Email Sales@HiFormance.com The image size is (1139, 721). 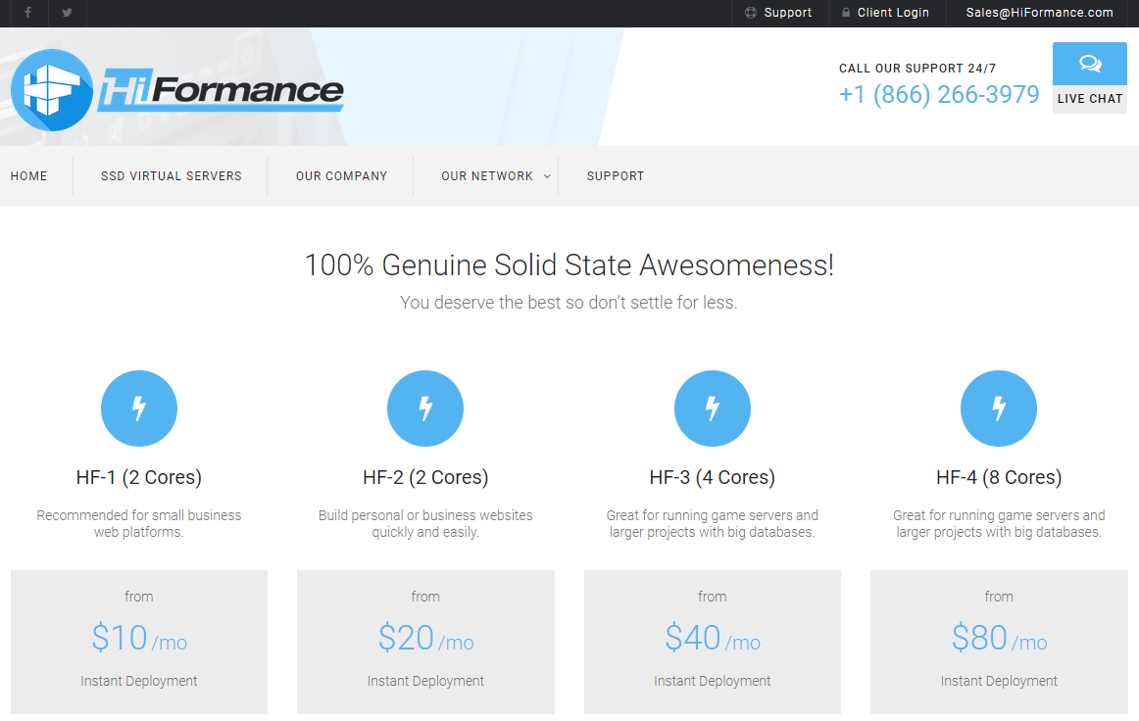[x=1039, y=13]
